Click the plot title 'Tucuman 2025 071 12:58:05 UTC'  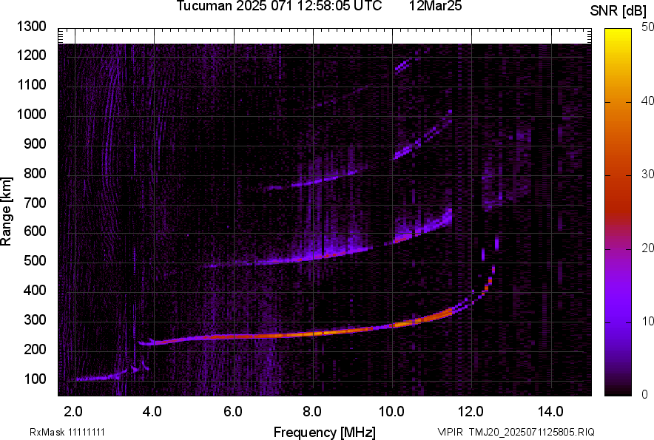(x=279, y=6)
